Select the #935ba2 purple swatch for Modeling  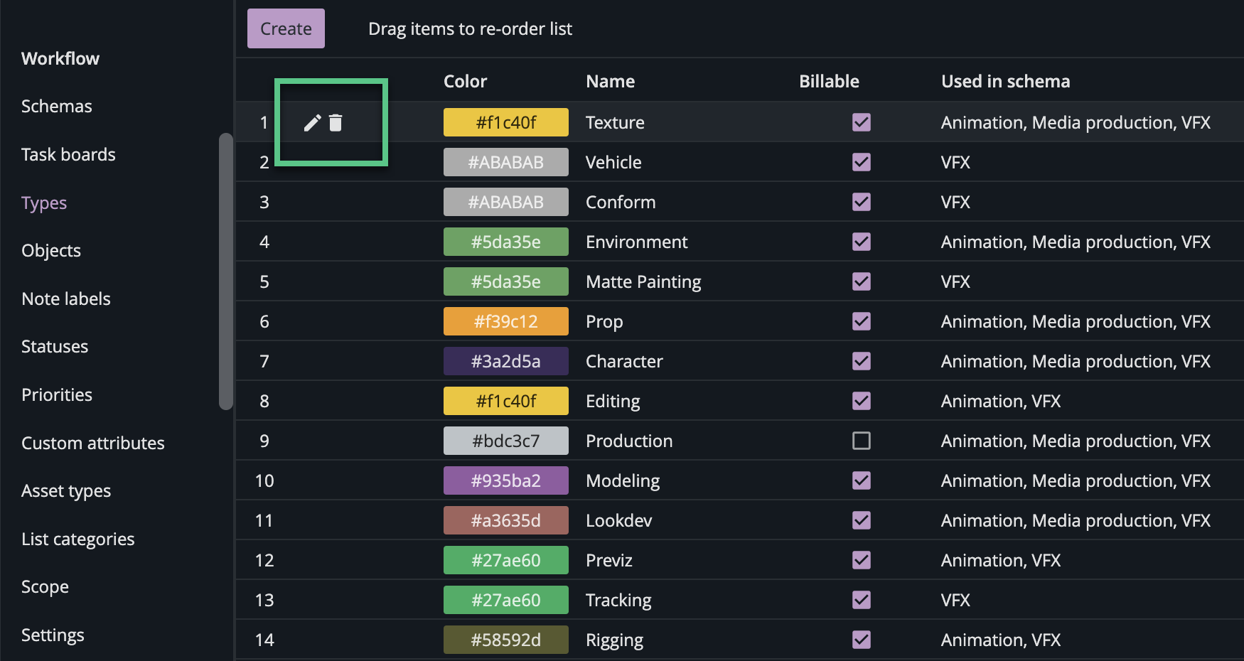pos(505,480)
